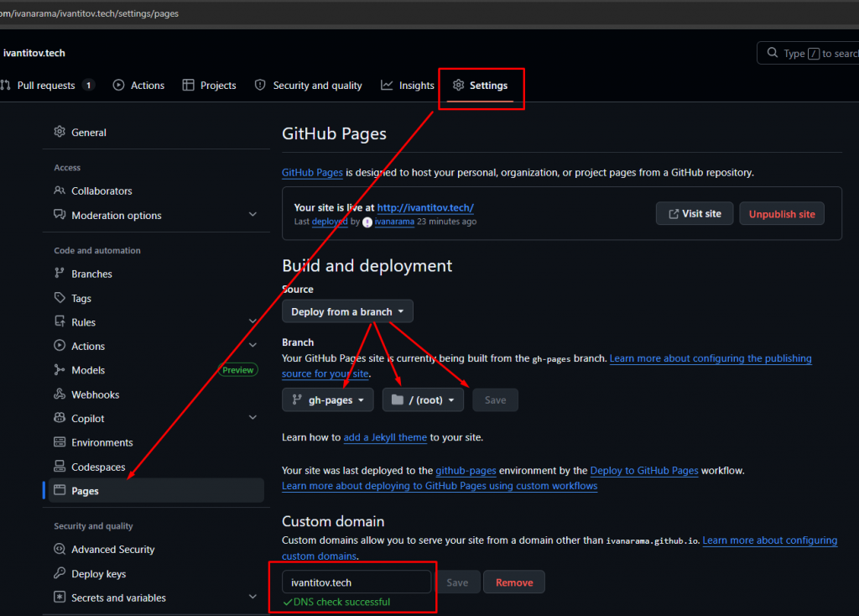The width and height of the screenshot is (859, 616).
Task: Open the Pull requests tab
Action: click(48, 86)
